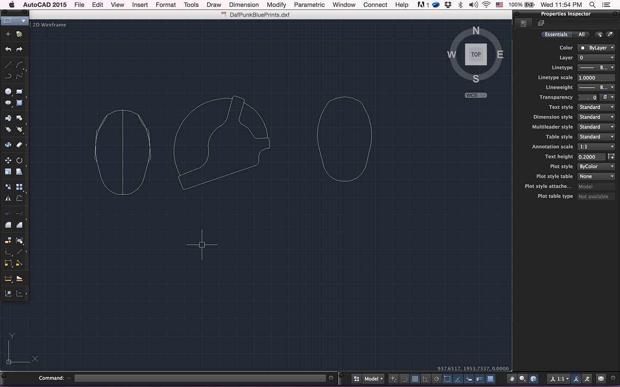Select the Mirror tool

point(8,198)
